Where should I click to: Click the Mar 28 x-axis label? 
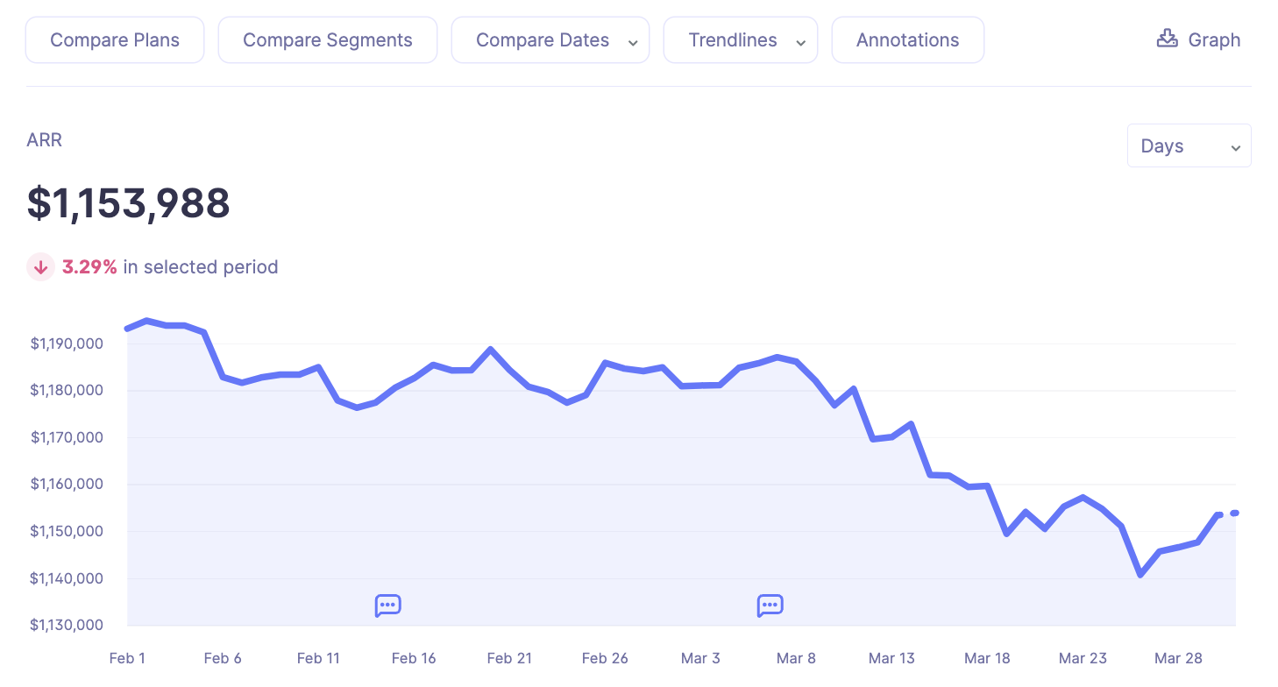1178,658
